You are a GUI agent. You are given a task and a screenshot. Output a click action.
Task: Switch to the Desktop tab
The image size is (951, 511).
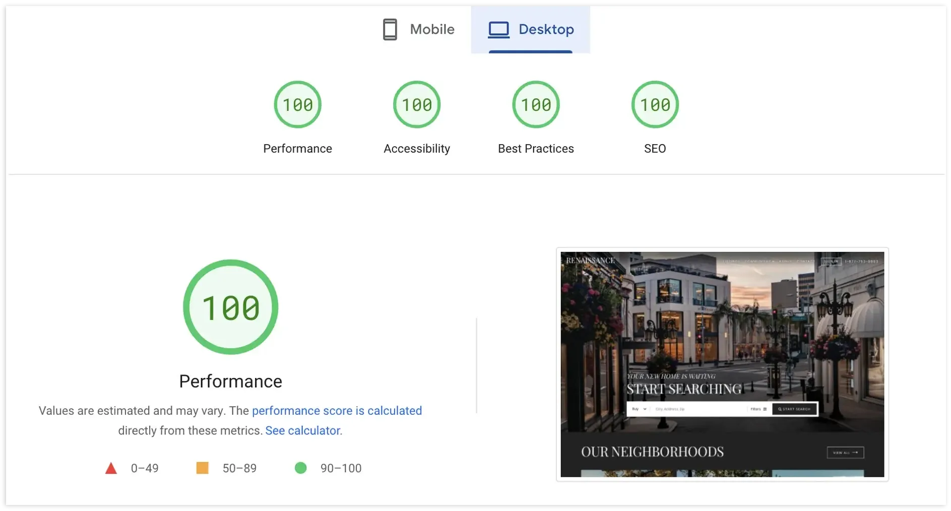point(531,30)
